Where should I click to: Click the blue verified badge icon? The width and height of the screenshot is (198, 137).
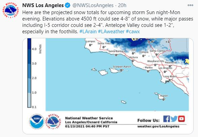click(68, 5)
